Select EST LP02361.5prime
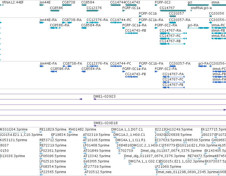226x176 pixels. tap(53, 151)
